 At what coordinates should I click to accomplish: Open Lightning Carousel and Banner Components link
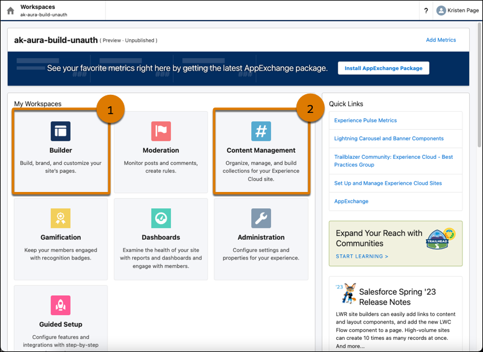pyautogui.click(x=389, y=138)
